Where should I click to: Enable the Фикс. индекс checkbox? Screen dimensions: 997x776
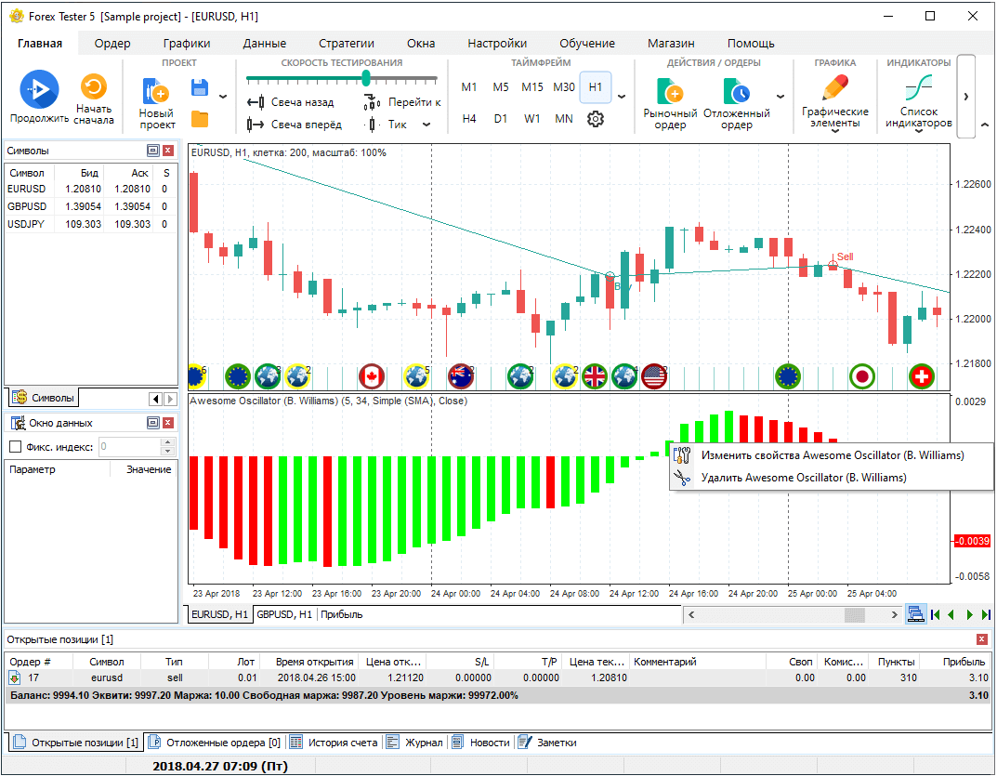pyautogui.click(x=15, y=447)
